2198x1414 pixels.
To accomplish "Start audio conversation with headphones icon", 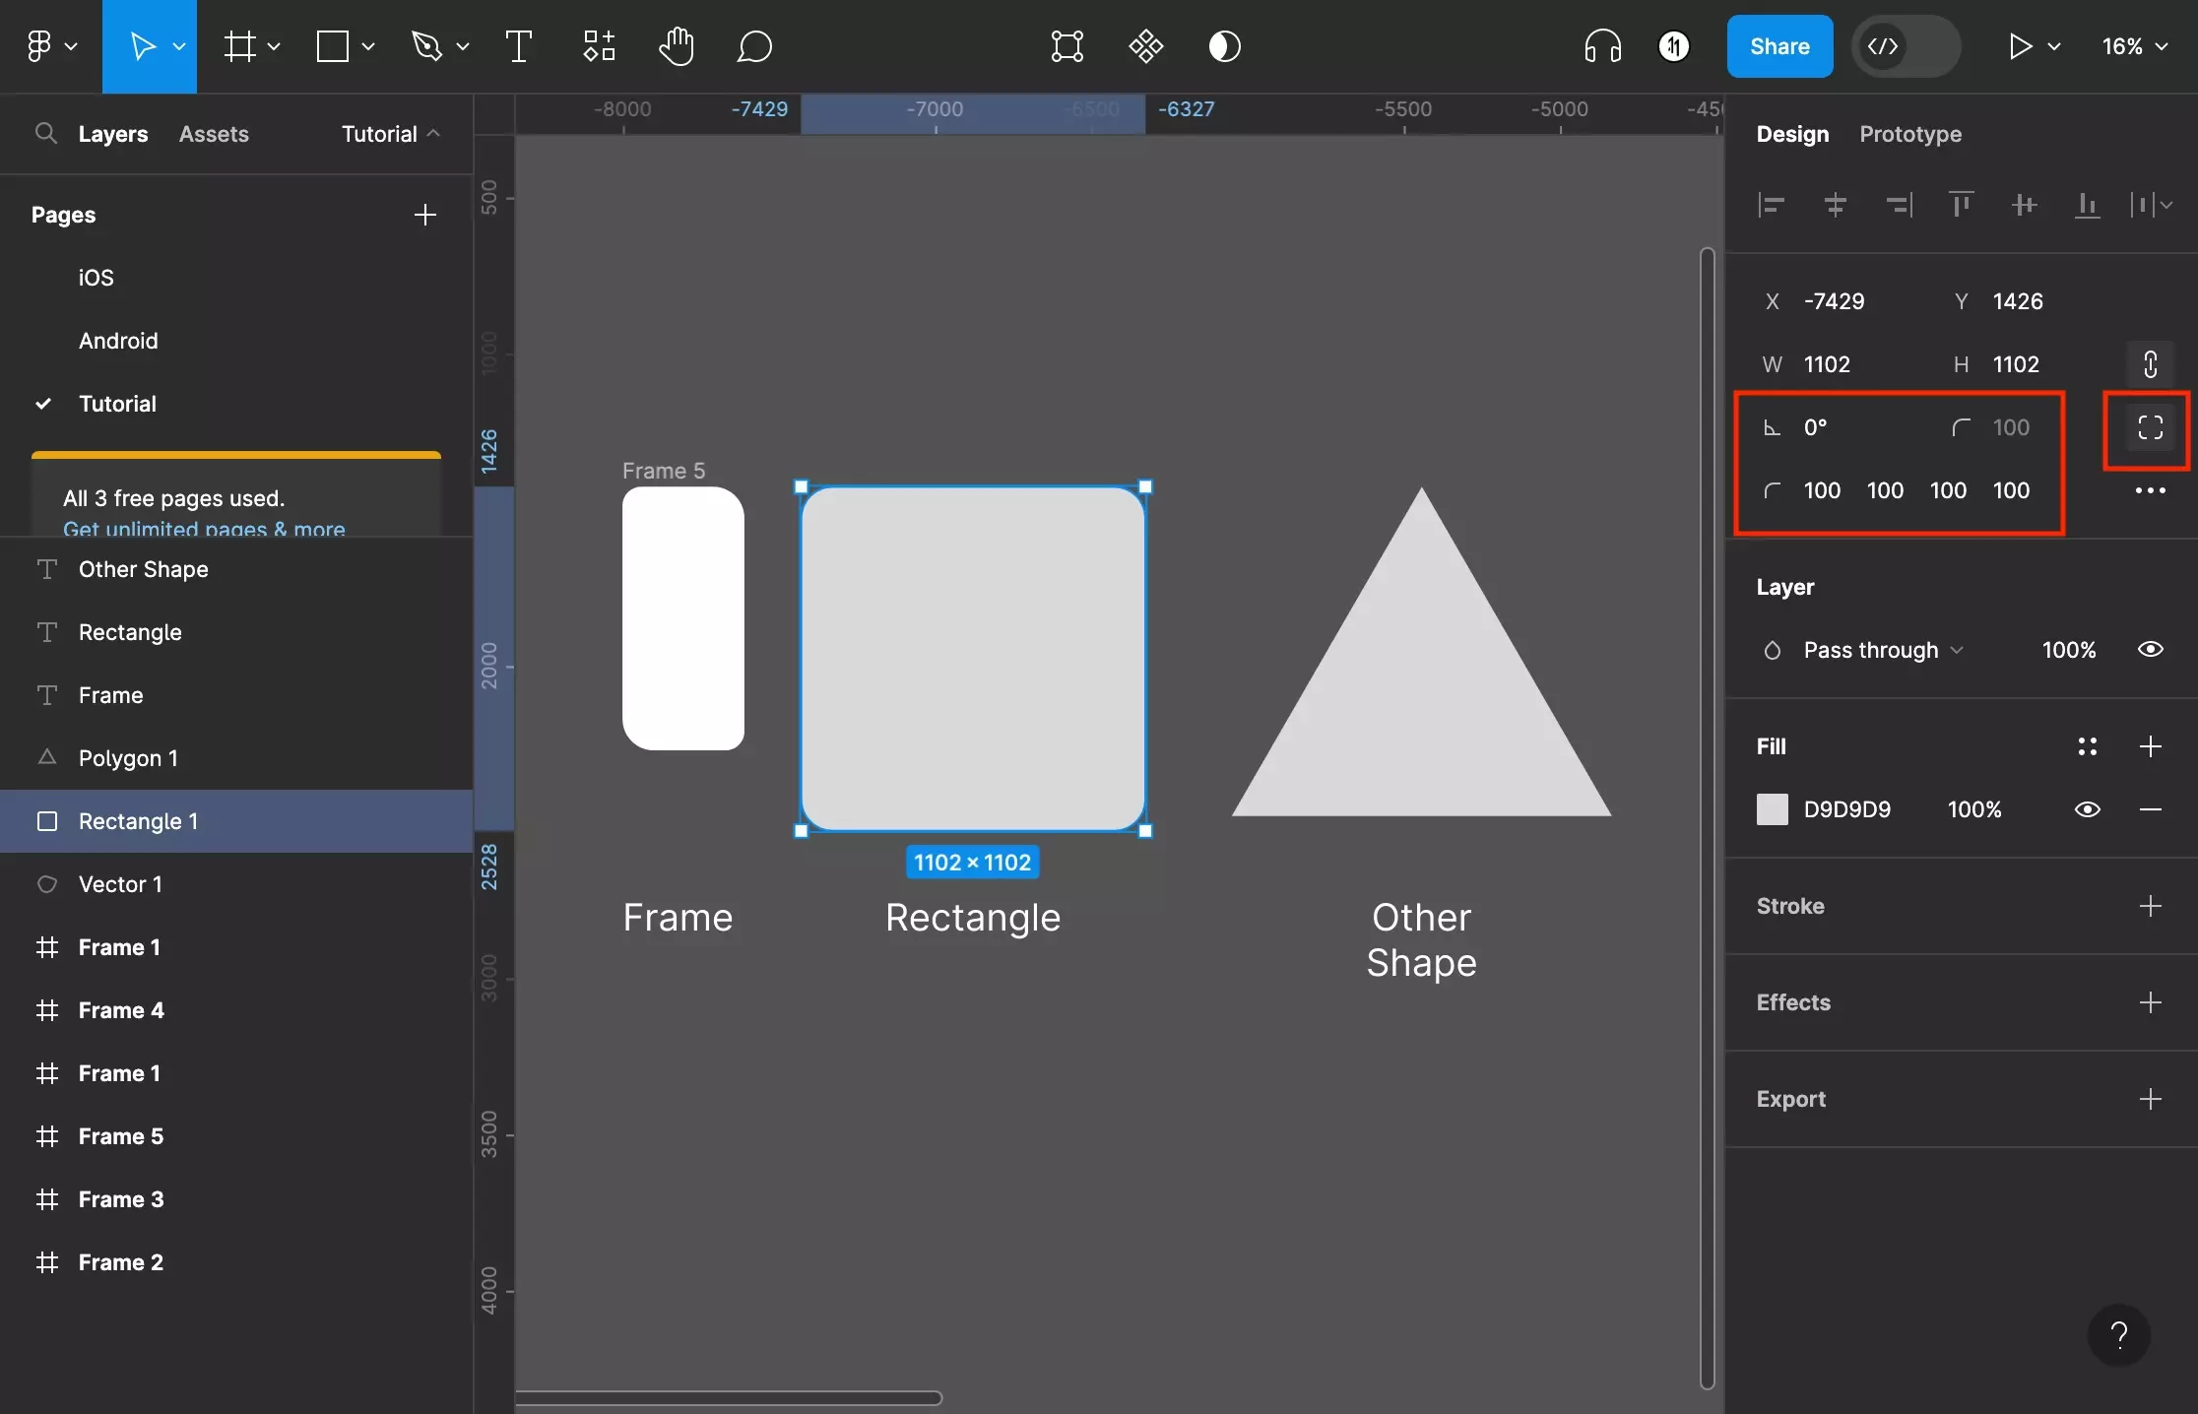I will tap(1603, 46).
